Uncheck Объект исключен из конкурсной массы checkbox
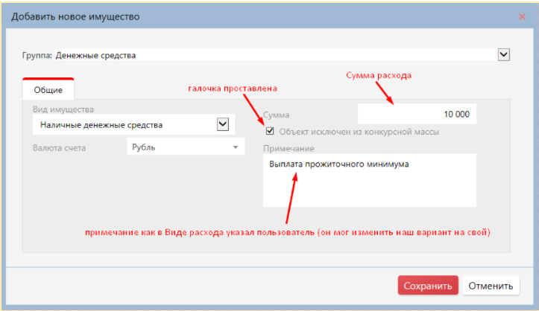The image size is (539, 311). tap(270, 132)
